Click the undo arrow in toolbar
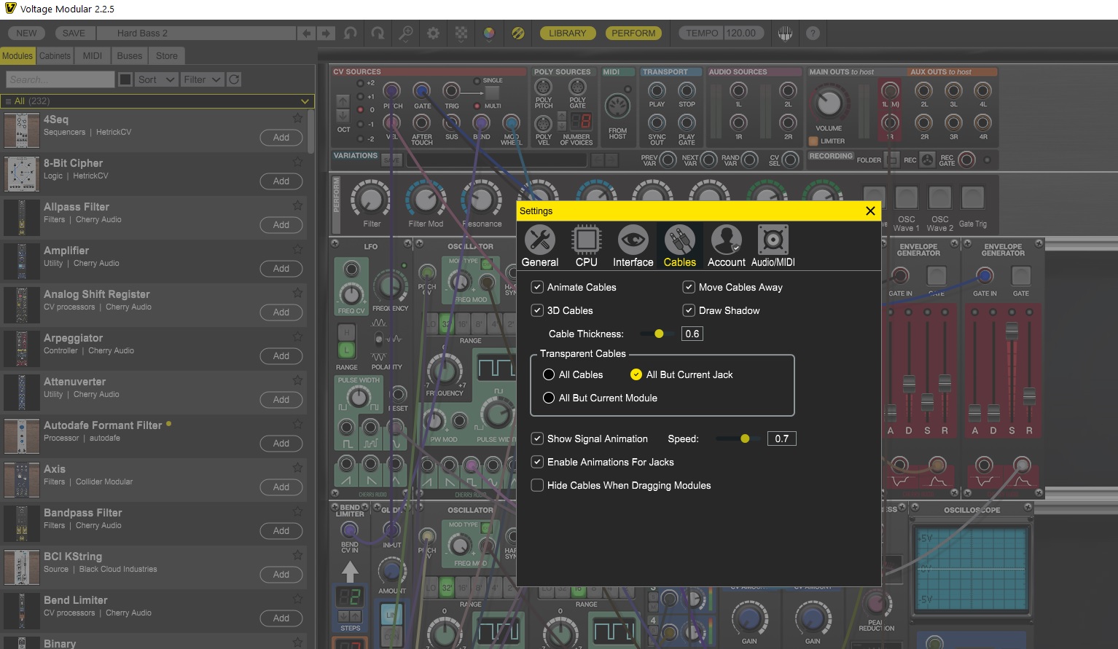Screen dimensions: 1118x649 coord(351,34)
